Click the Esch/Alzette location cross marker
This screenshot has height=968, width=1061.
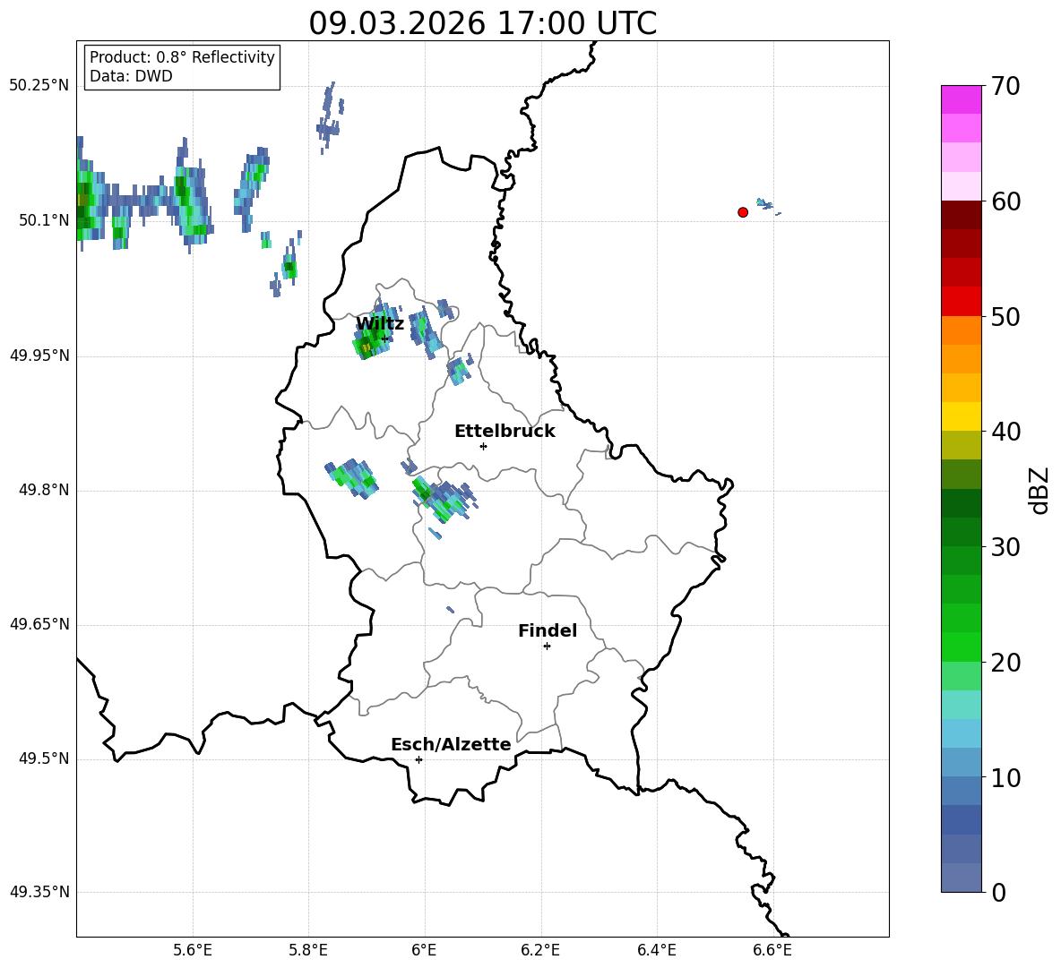tap(418, 759)
